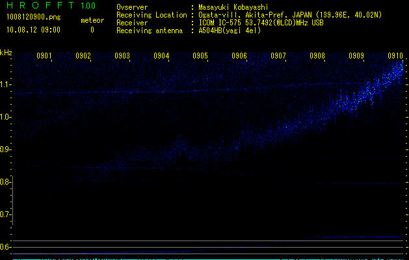The width and height of the screenshot is (409, 260).
Task: Click the Receiving antenna label
Action: click(150, 31)
